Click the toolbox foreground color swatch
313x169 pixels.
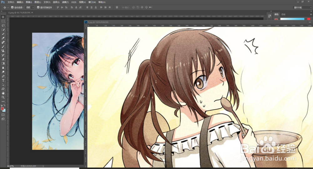[2, 109]
